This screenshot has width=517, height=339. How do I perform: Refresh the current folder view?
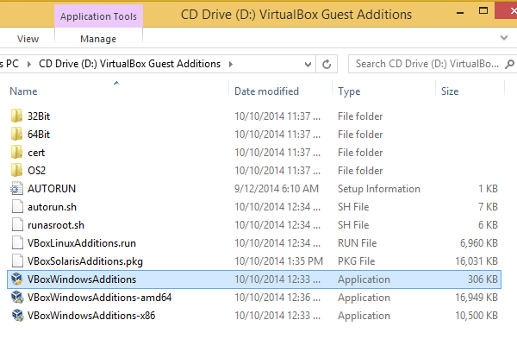click(x=327, y=64)
